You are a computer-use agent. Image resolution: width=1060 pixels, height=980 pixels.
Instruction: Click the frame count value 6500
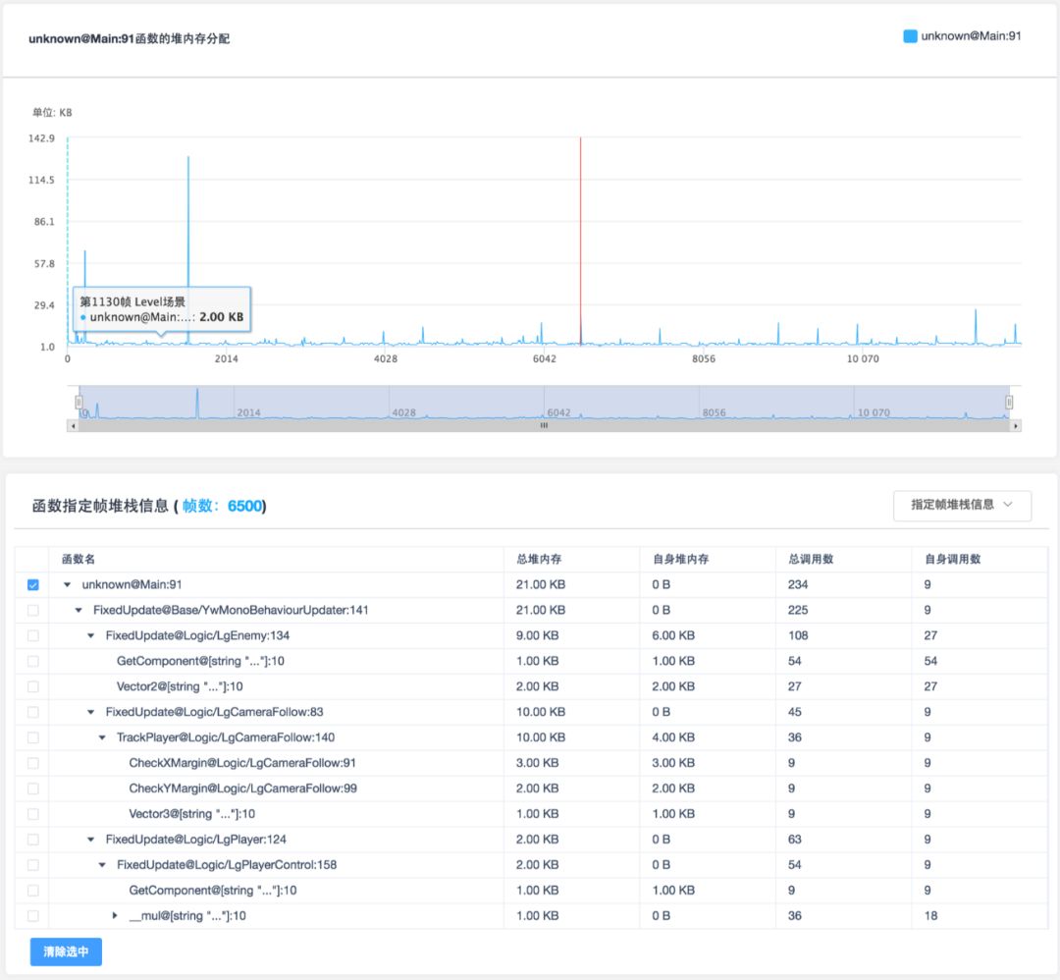(244, 506)
